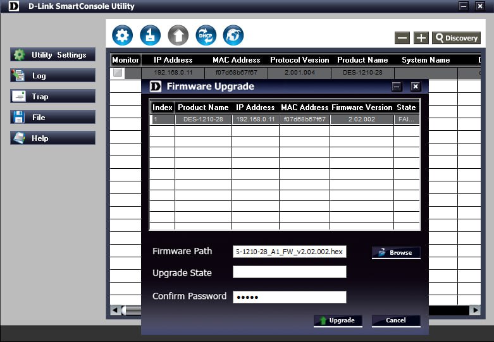This screenshot has width=494, height=342.
Task: Toggle Monitor checkbox for 192.168.0.11
Action: click(x=118, y=73)
